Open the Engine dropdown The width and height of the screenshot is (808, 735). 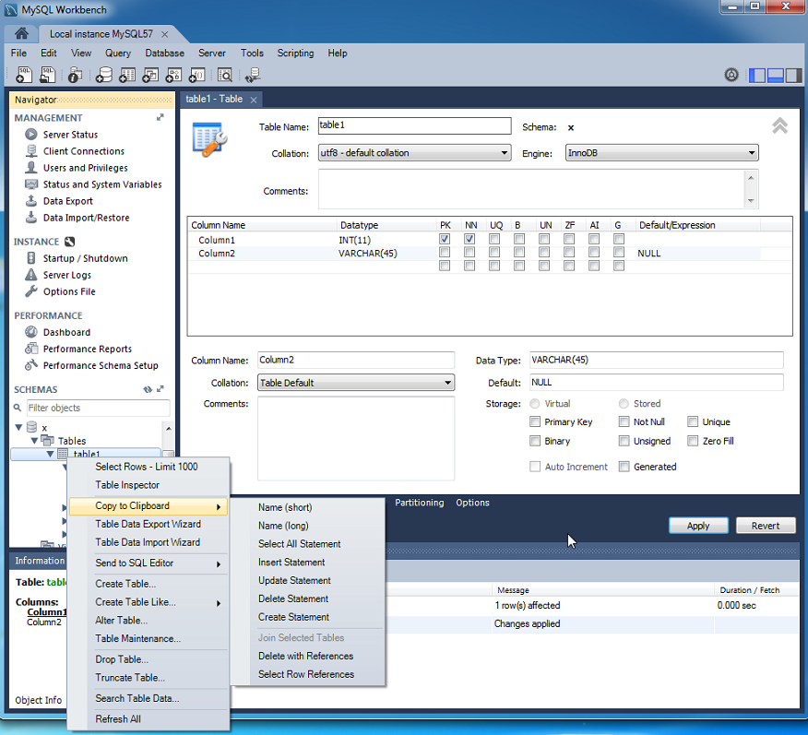(661, 153)
